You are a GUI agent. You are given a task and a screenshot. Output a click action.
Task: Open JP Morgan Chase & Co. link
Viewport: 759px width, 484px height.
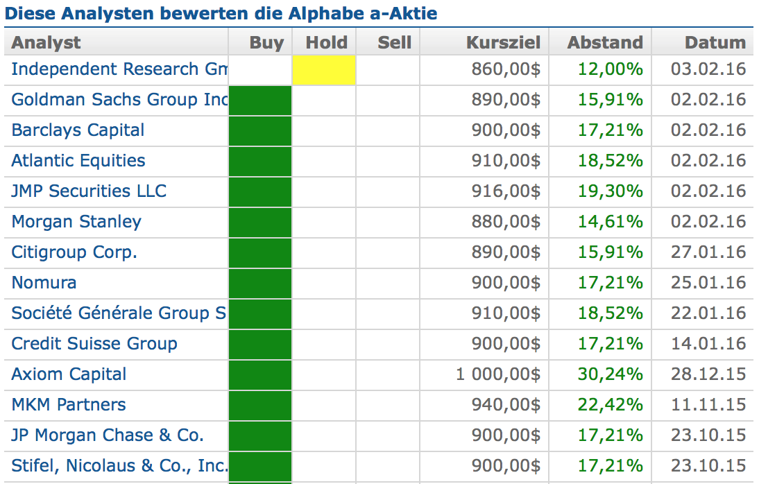(108, 435)
